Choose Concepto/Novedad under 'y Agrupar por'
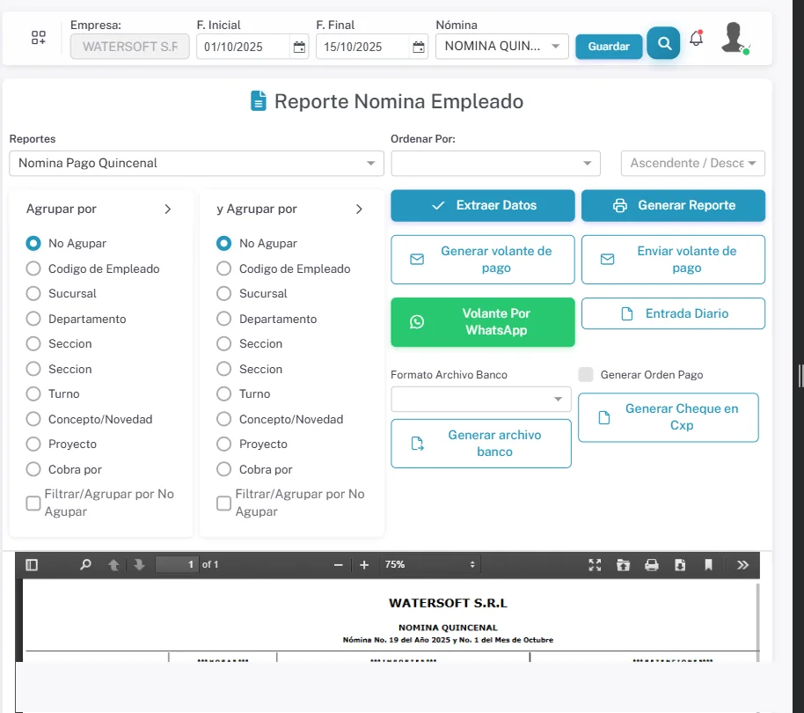The height and width of the screenshot is (713, 804). click(x=223, y=419)
